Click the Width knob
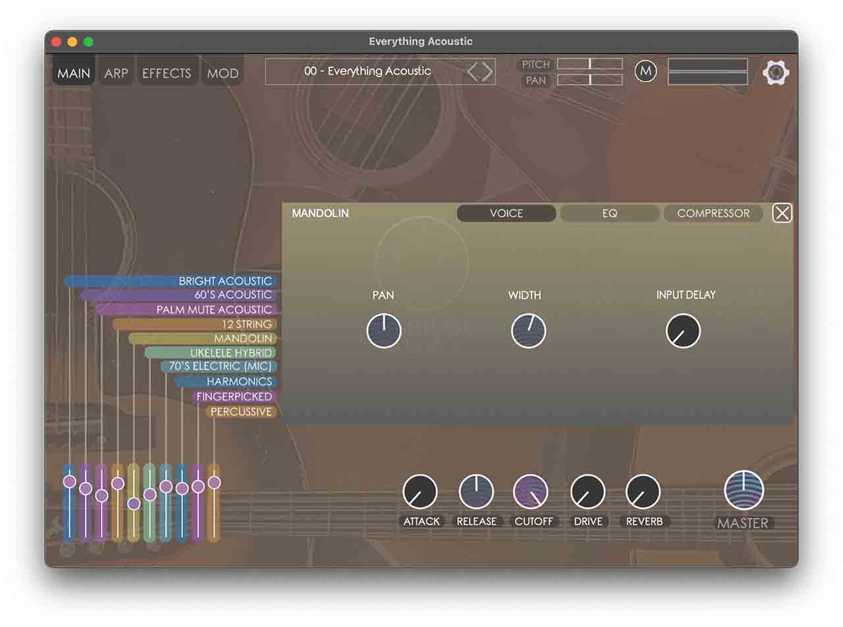 (x=528, y=331)
